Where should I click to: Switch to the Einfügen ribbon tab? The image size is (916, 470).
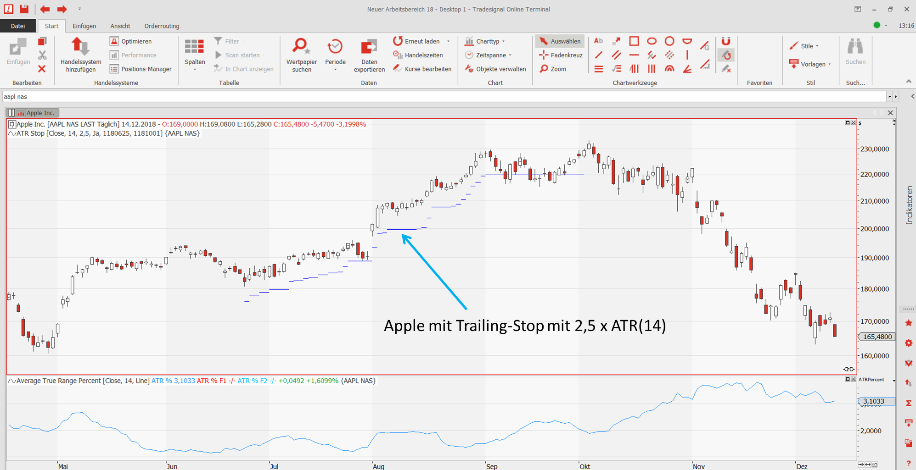coord(84,26)
